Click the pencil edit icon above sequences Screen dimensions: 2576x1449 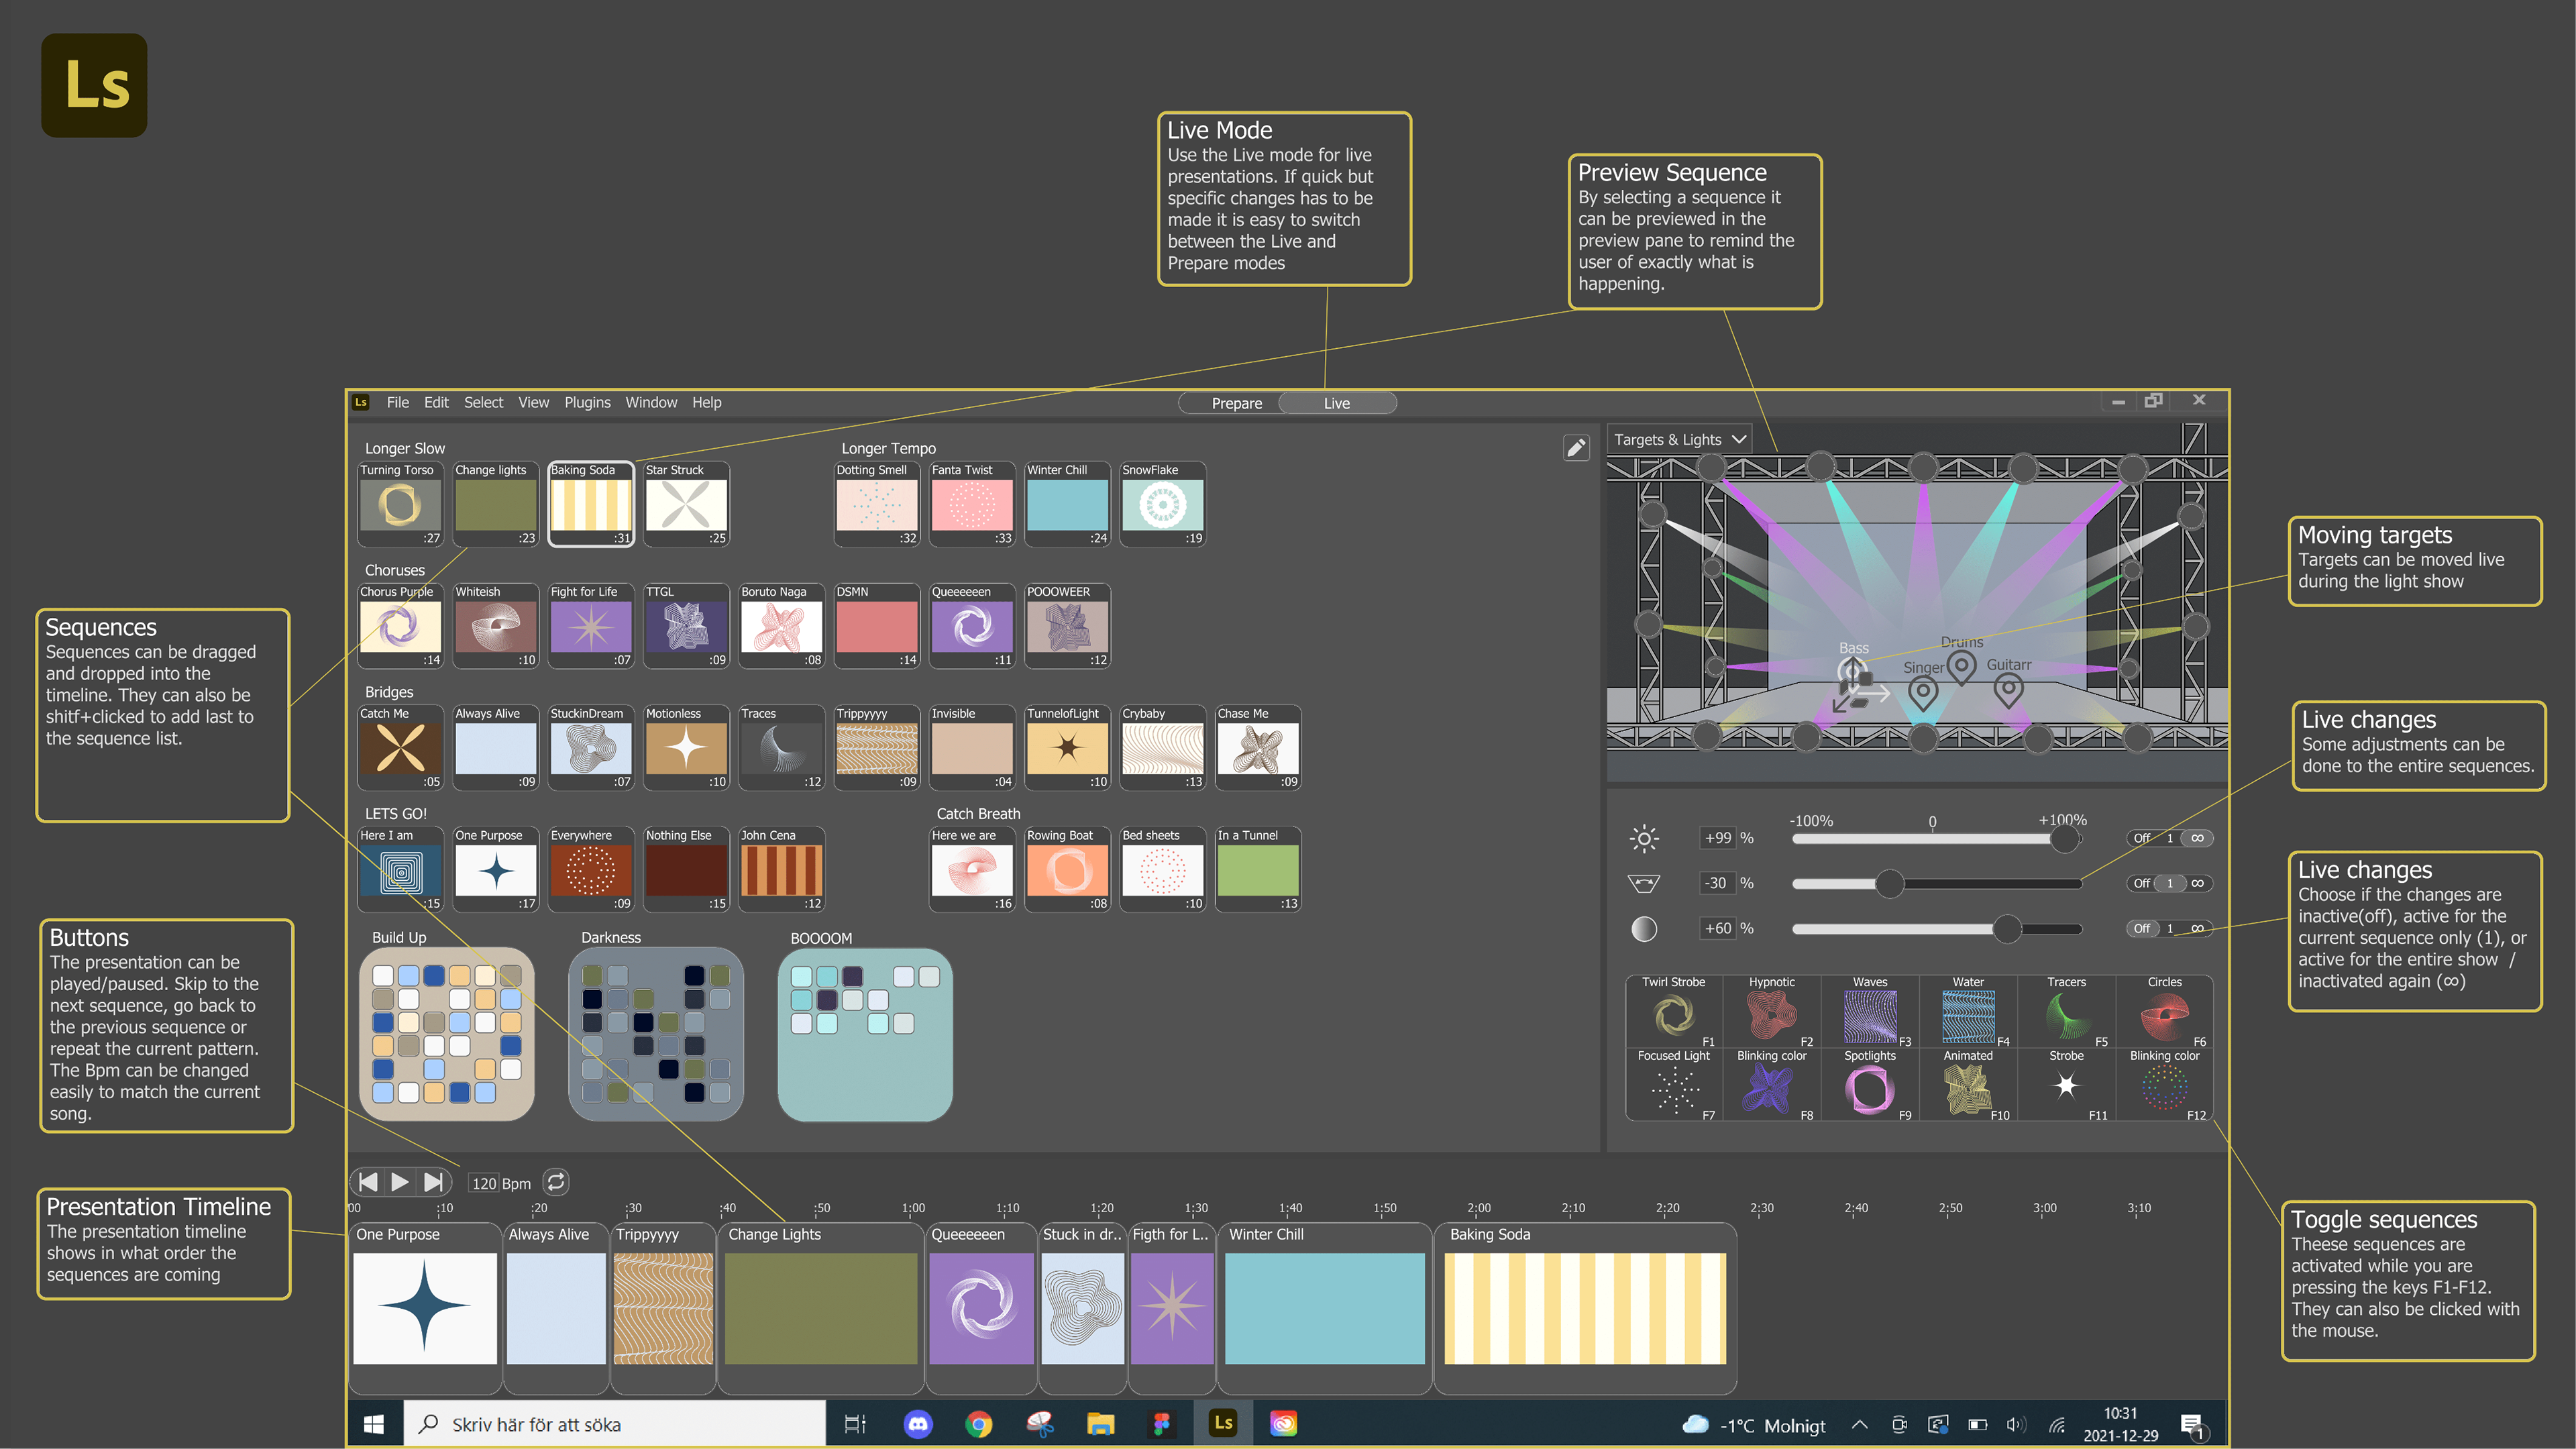point(1575,447)
